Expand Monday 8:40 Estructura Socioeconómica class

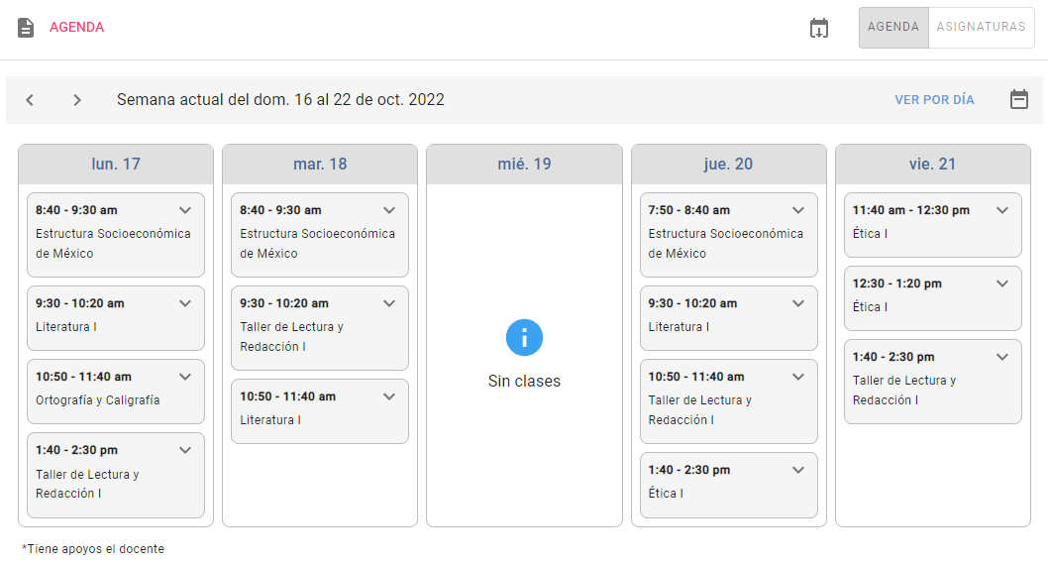[x=185, y=210]
